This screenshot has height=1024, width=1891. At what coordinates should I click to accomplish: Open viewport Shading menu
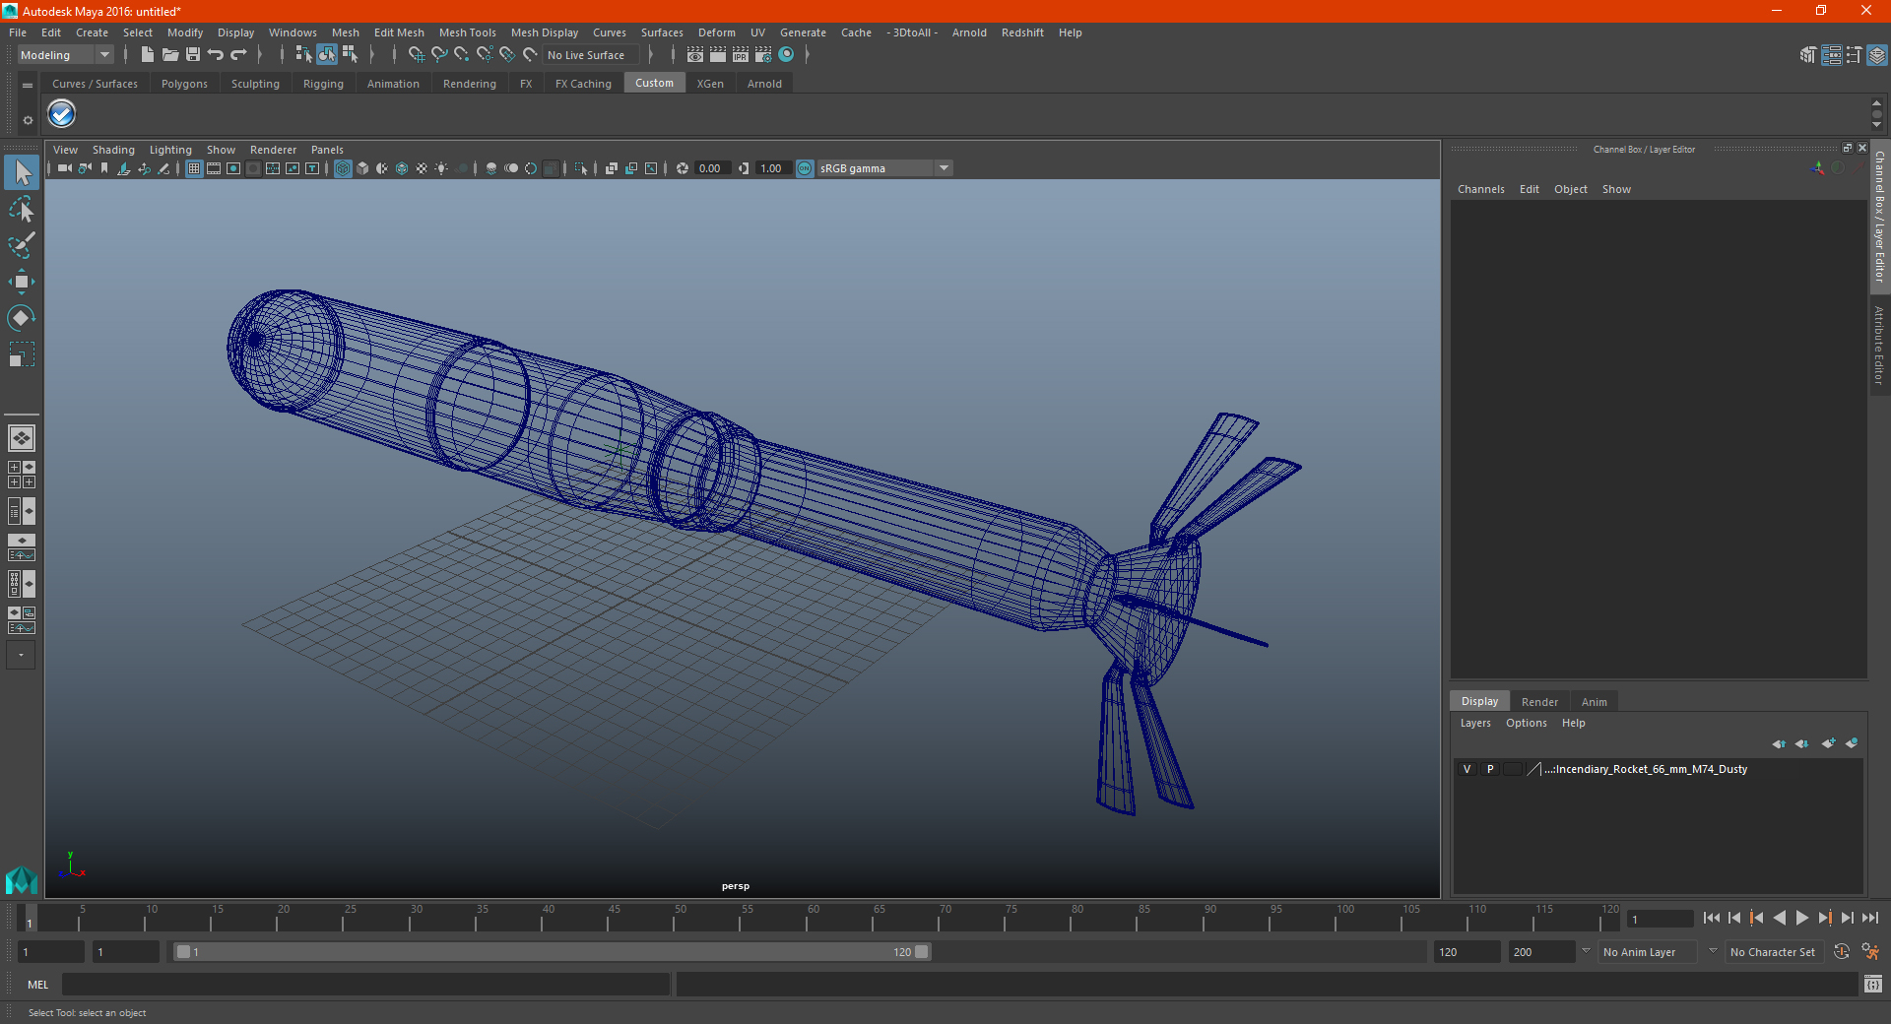pyautogui.click(x=113, y=150)
